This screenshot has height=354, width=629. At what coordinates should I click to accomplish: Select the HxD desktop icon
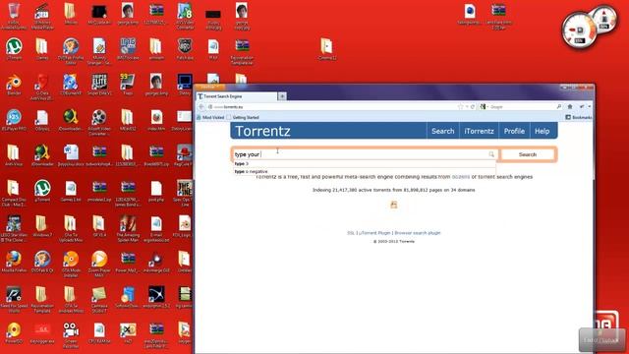(128, 333)
